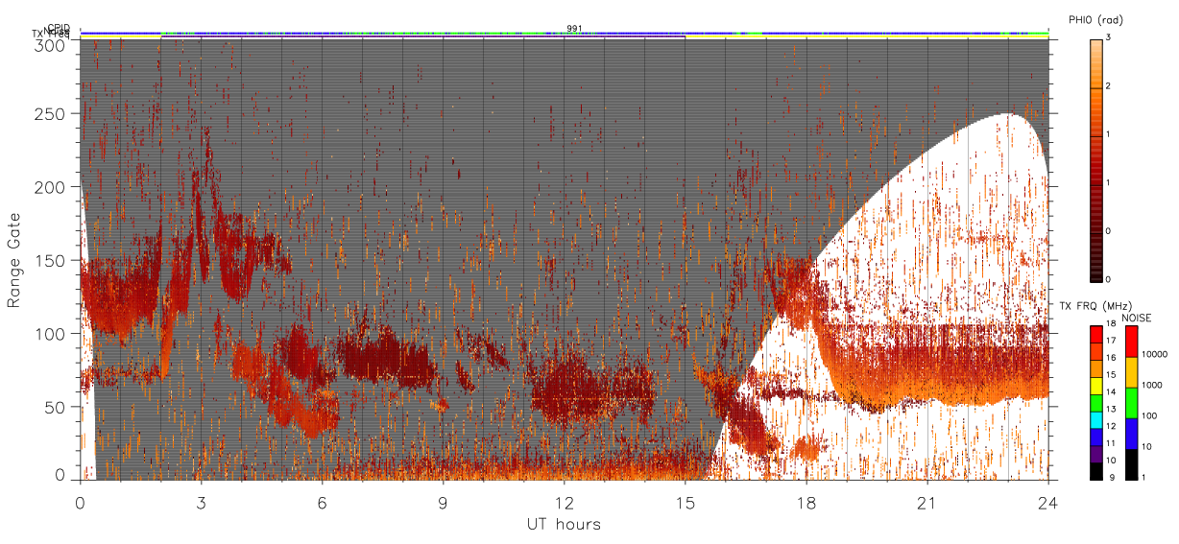
Task: Click the NOISE scale label 1000
Action: (x=1150, y=386)
